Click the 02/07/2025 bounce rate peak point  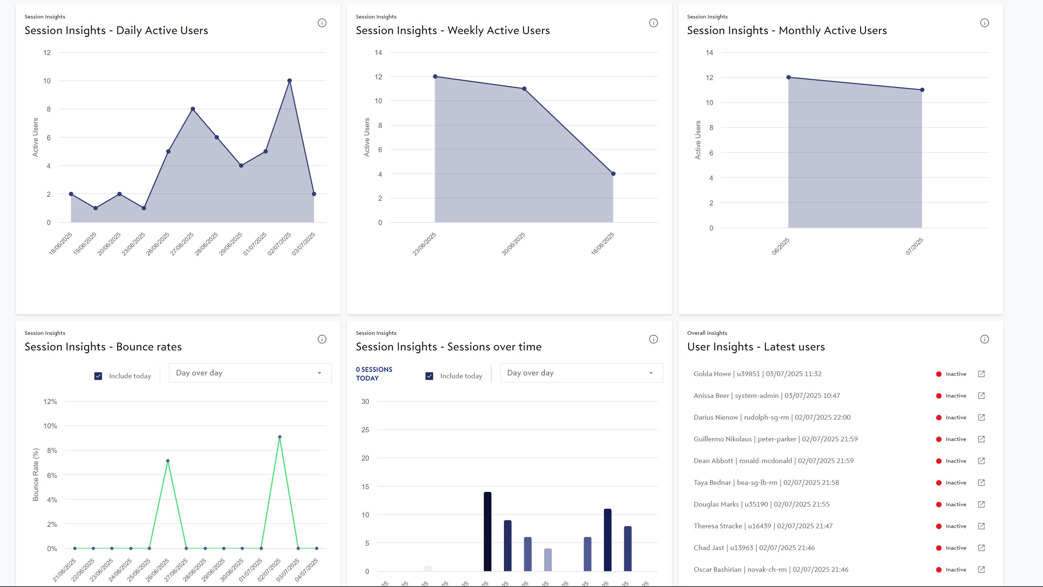[280, 437]
